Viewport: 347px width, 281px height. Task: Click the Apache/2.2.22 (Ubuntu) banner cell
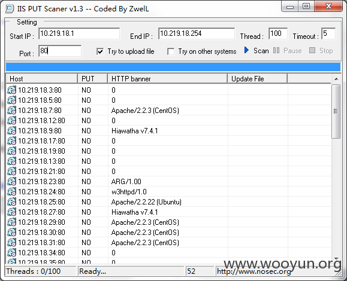[146, 201]
